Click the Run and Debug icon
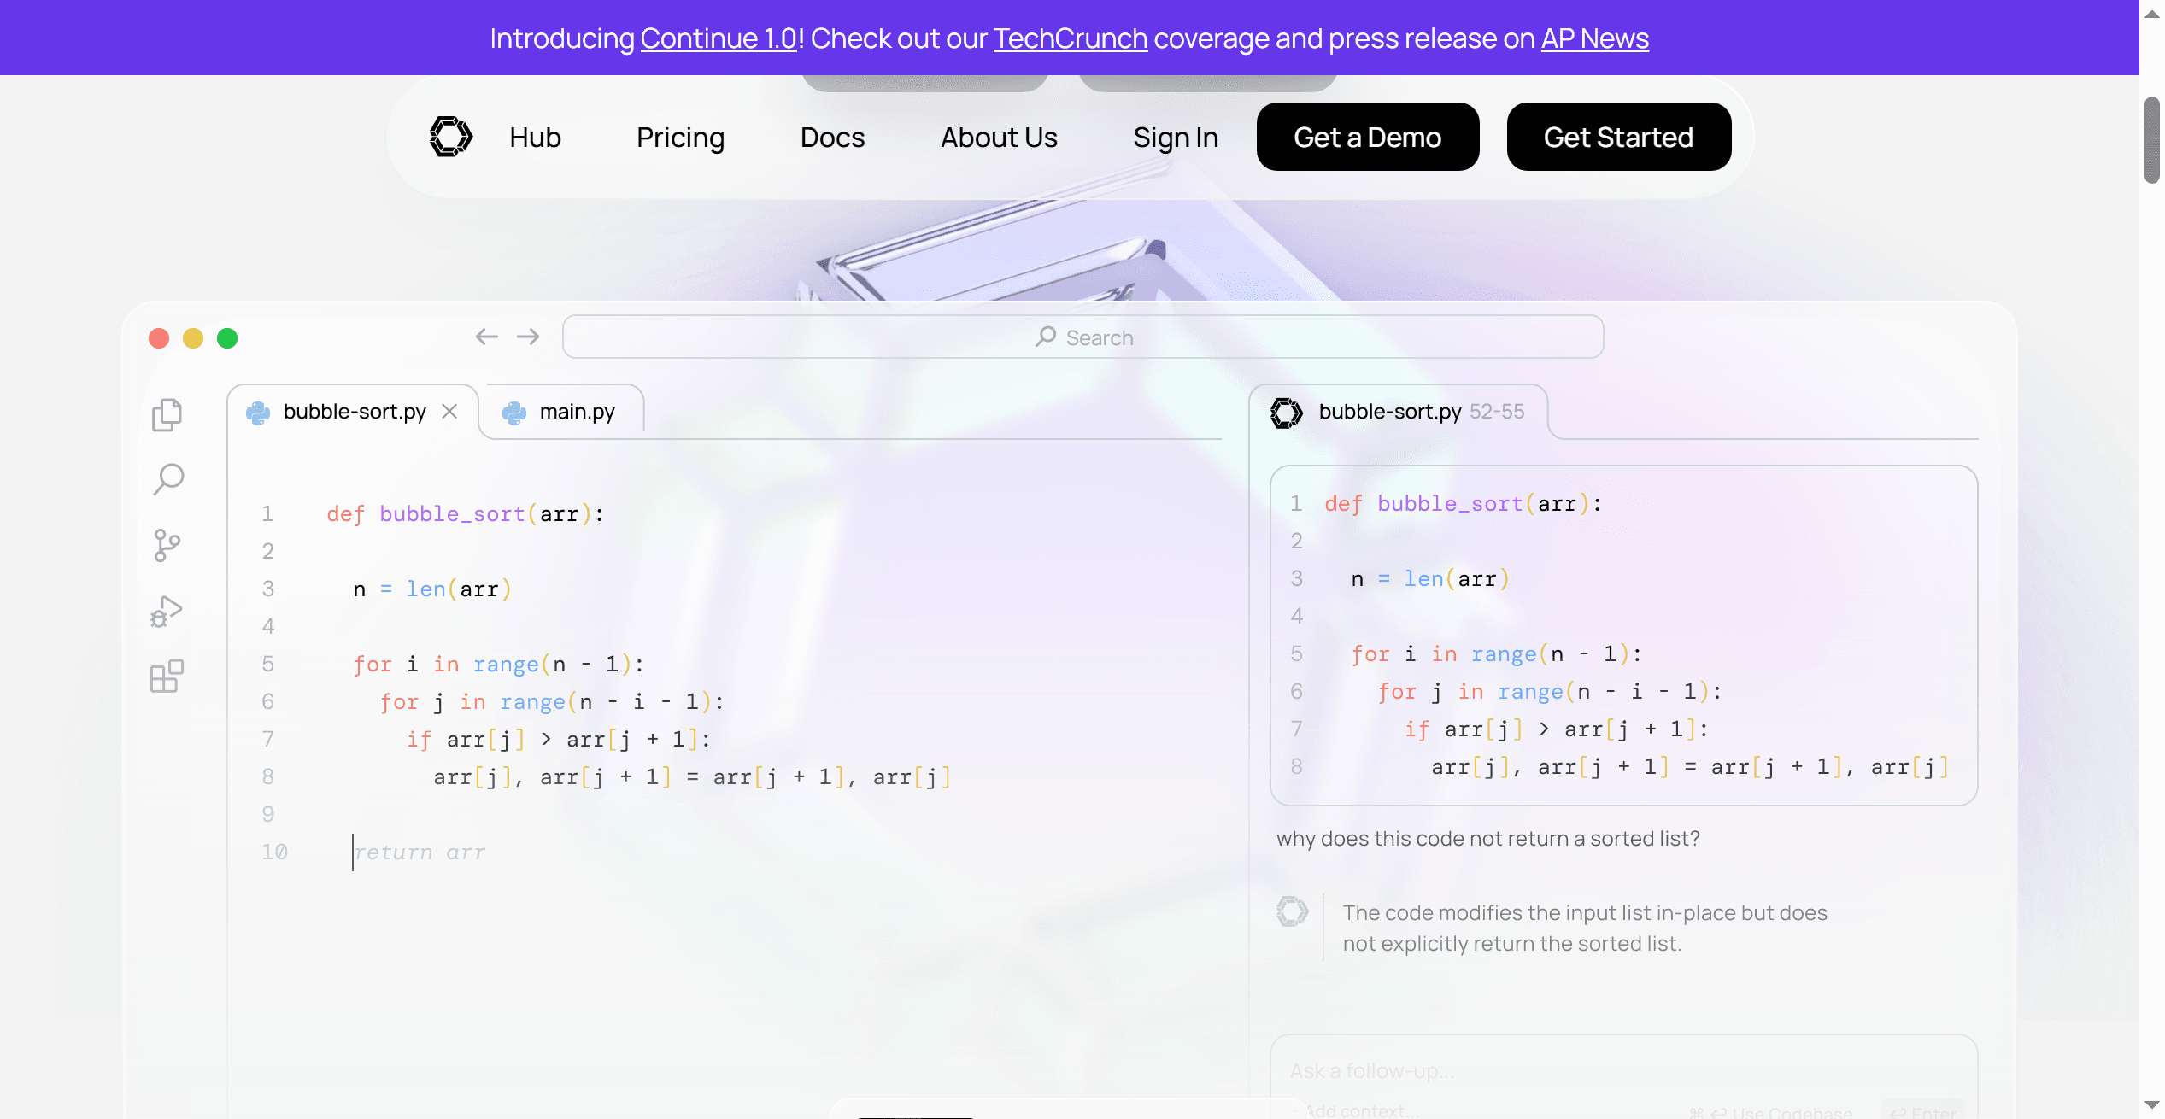The width and height of the screenshot is (2165, 1119). (167, 612)
